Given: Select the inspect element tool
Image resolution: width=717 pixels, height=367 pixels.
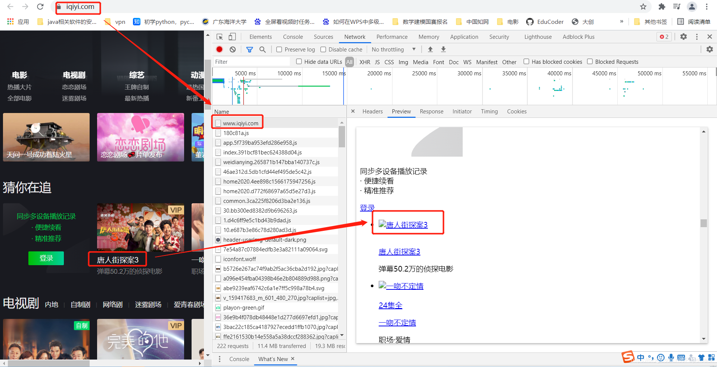Looking at the screenshot, I should tap(220, 37).
